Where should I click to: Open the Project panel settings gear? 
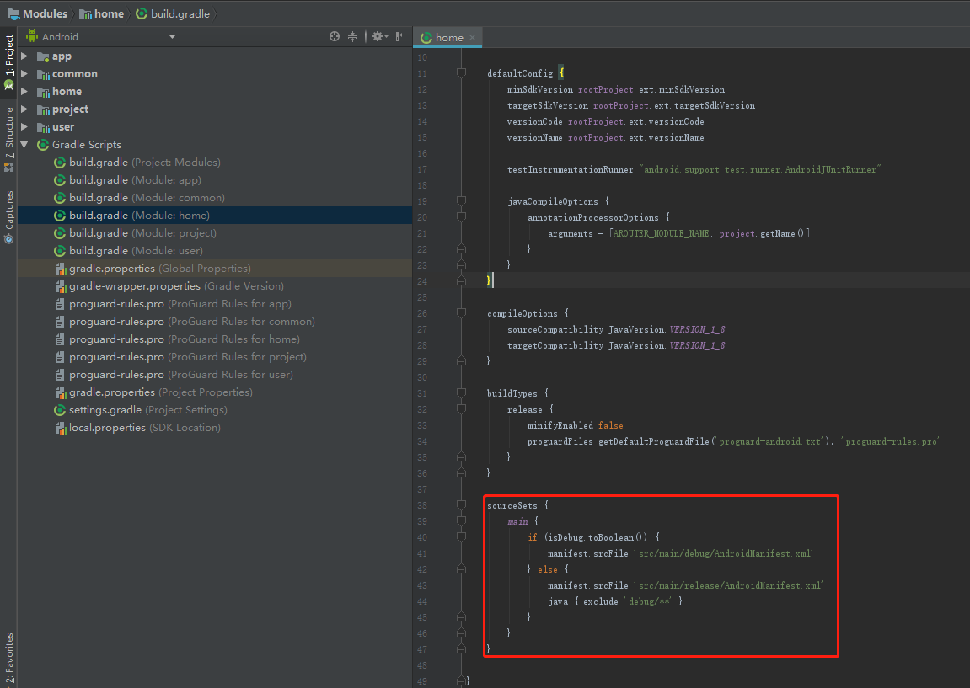tap(376, 36)
